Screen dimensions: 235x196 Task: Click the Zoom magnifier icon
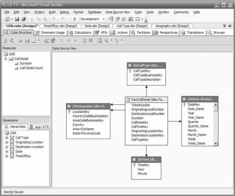(x=106, y=41)
